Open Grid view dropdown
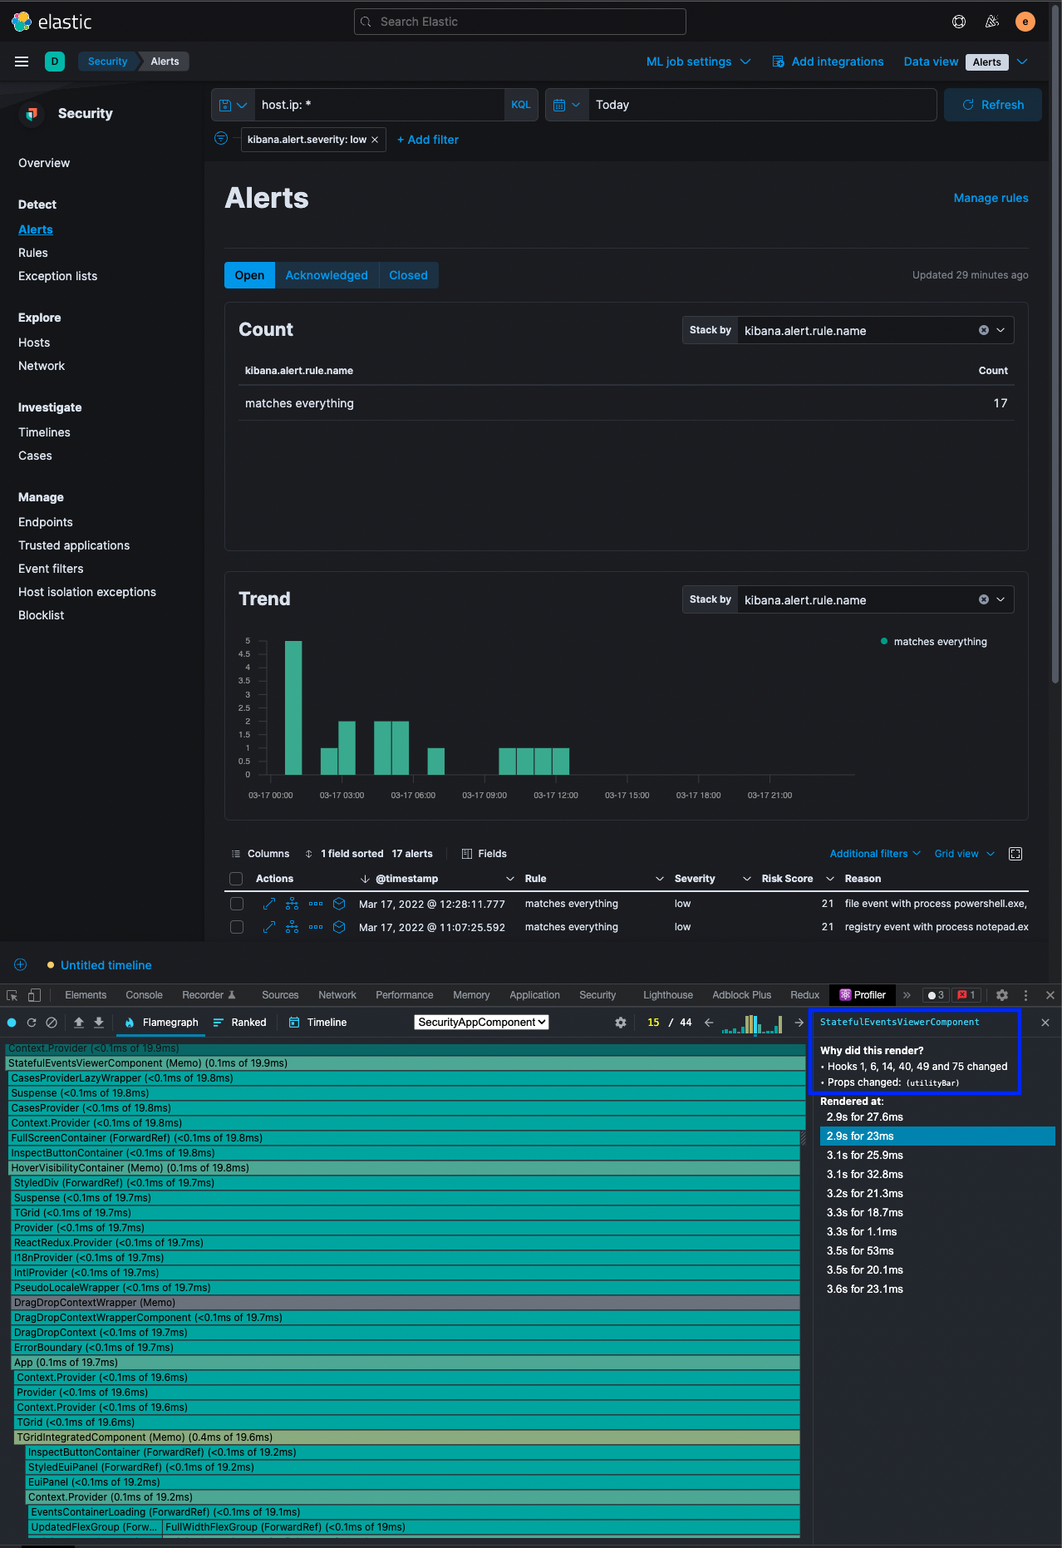This screenshot has height=1548, width=1062. tap(965, 854)
